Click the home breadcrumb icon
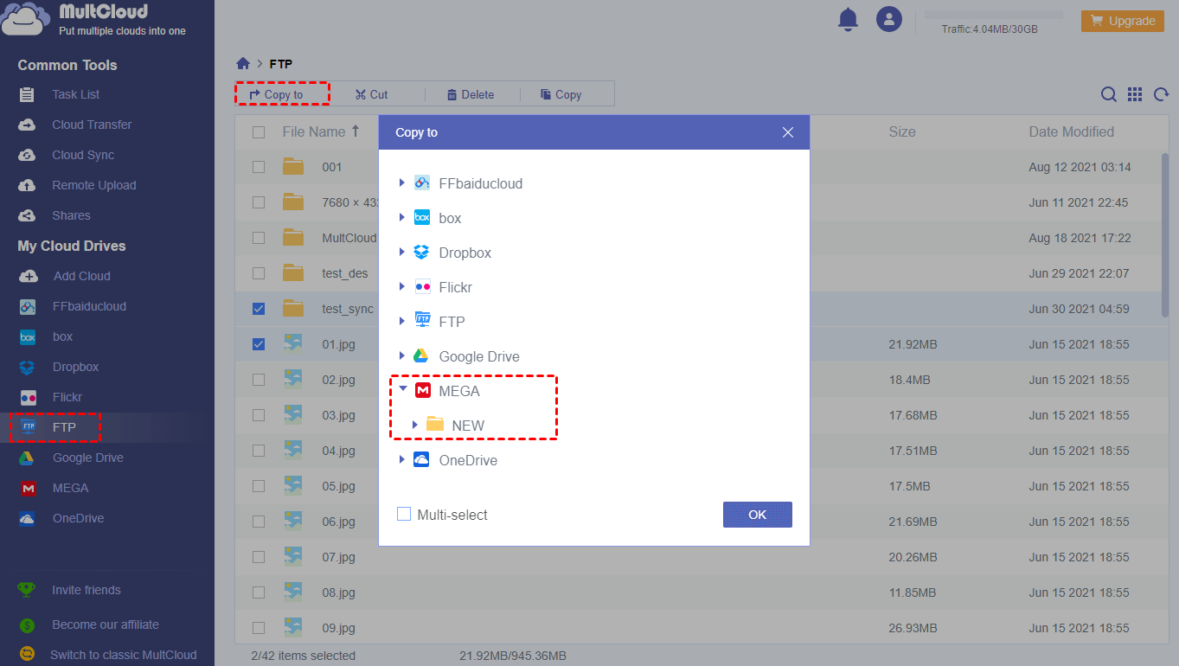The width and height of the screenshot is (1179, 666). [x=243, y=63]
